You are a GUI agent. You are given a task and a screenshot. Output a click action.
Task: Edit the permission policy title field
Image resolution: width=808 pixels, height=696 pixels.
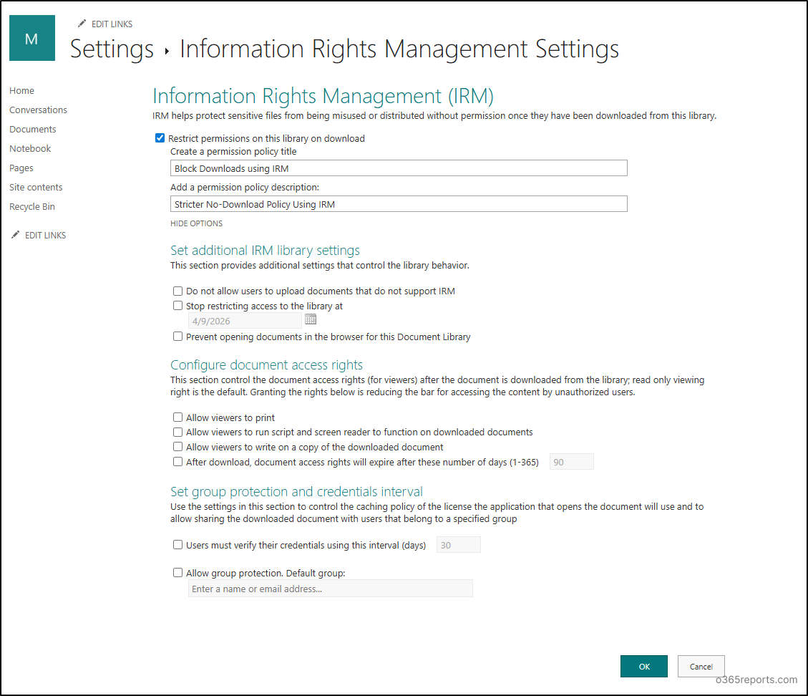[x=398, y=168]
